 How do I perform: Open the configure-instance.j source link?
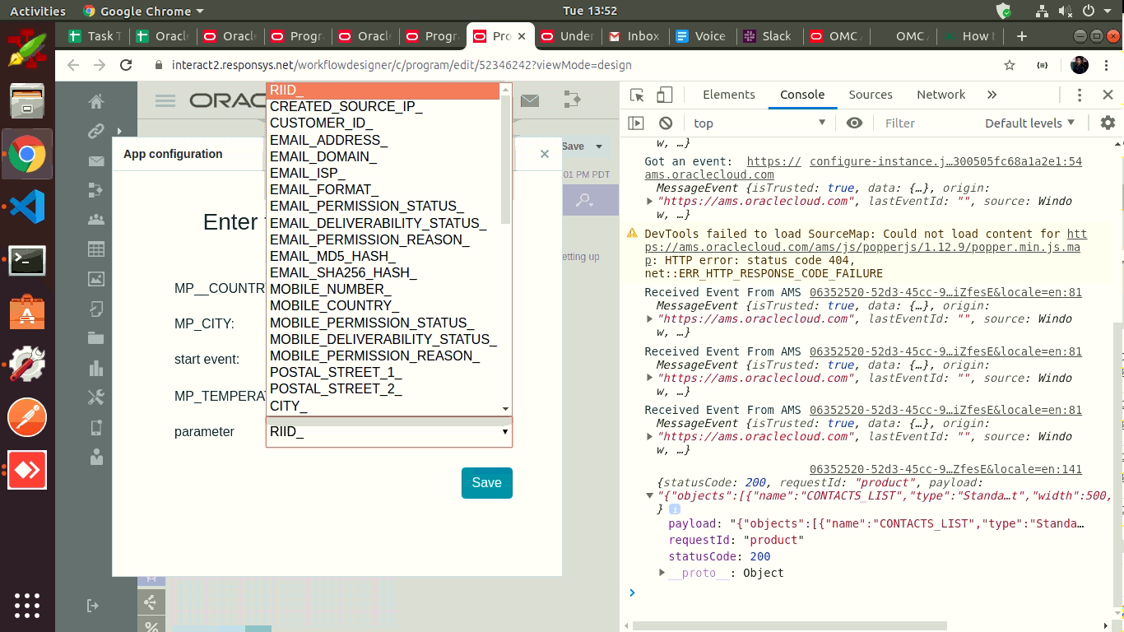pyautogui.click(x=945, y=162)
